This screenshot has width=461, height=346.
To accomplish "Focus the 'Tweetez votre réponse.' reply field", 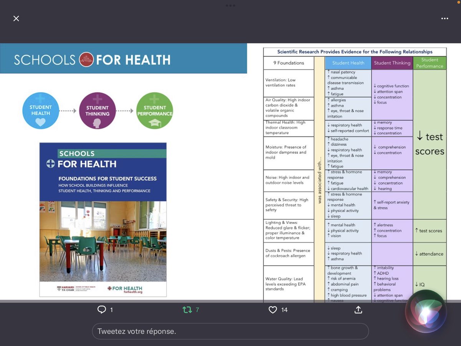I will click(x=230, y=331).
